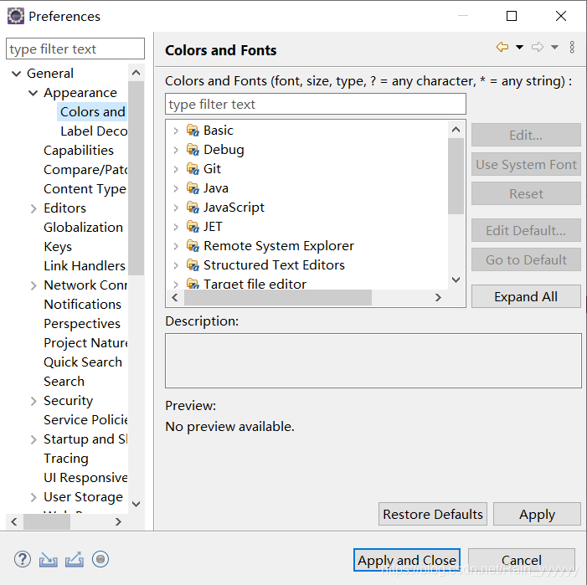587x585 pixels.
Task: Expand the Network Connections tree node
Action: [33, 285]
